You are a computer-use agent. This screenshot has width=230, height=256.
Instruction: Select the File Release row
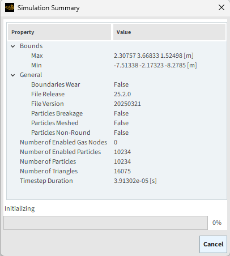coord(117,94)
